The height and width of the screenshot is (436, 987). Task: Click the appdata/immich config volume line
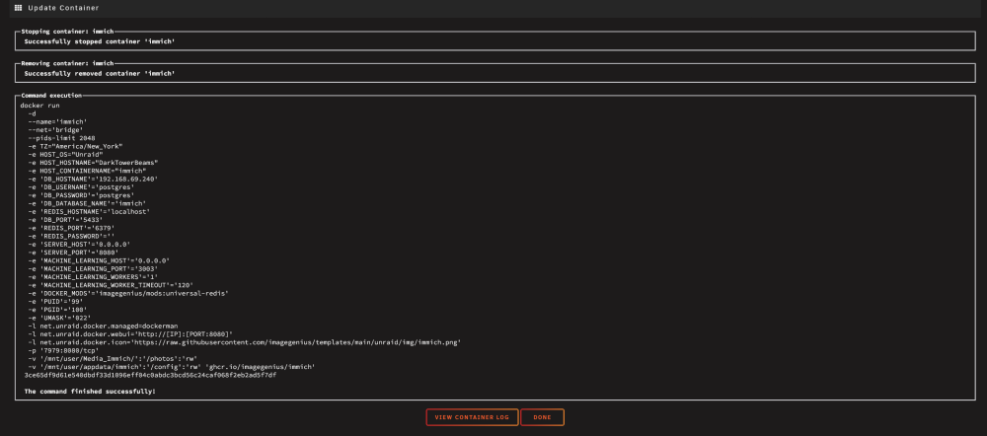point(172,367)
